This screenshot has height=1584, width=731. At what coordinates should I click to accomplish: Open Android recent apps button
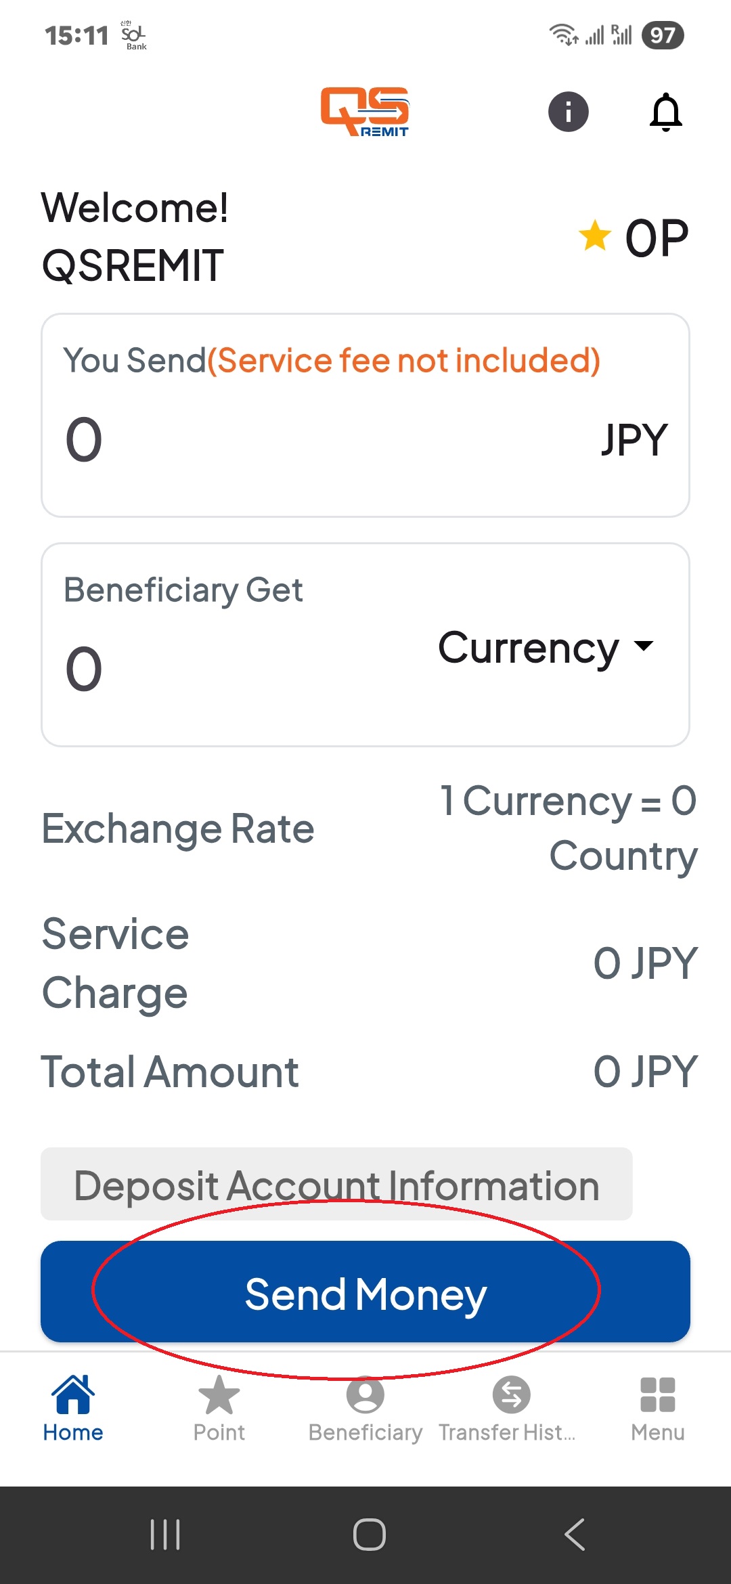pos(165,1534)
